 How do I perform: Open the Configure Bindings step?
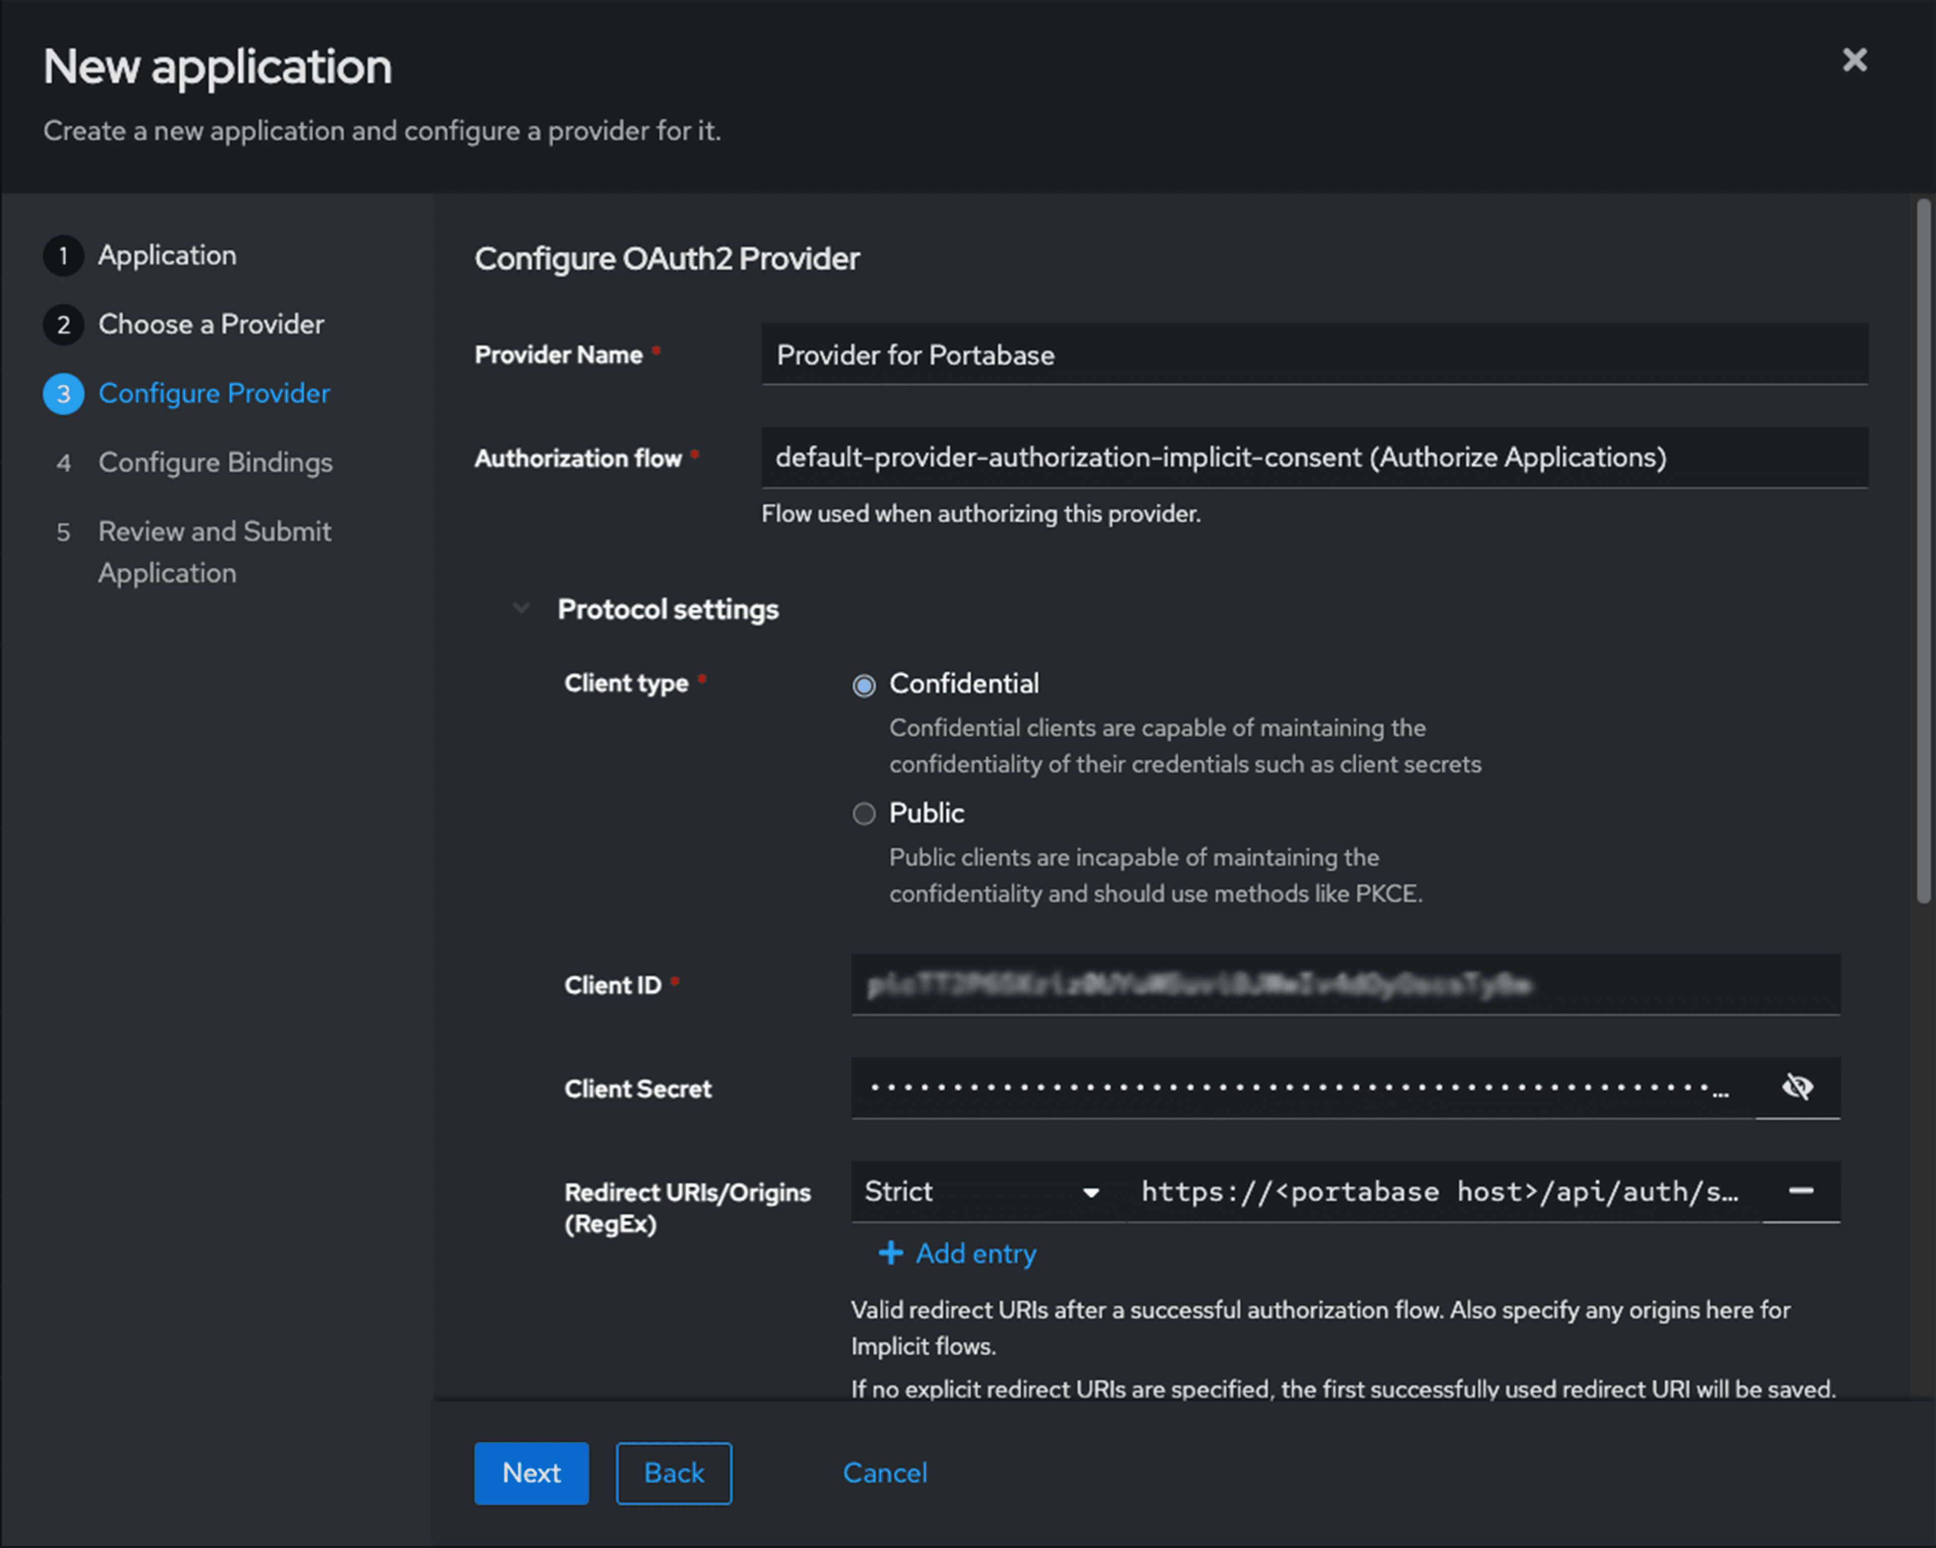coord(215,462)
